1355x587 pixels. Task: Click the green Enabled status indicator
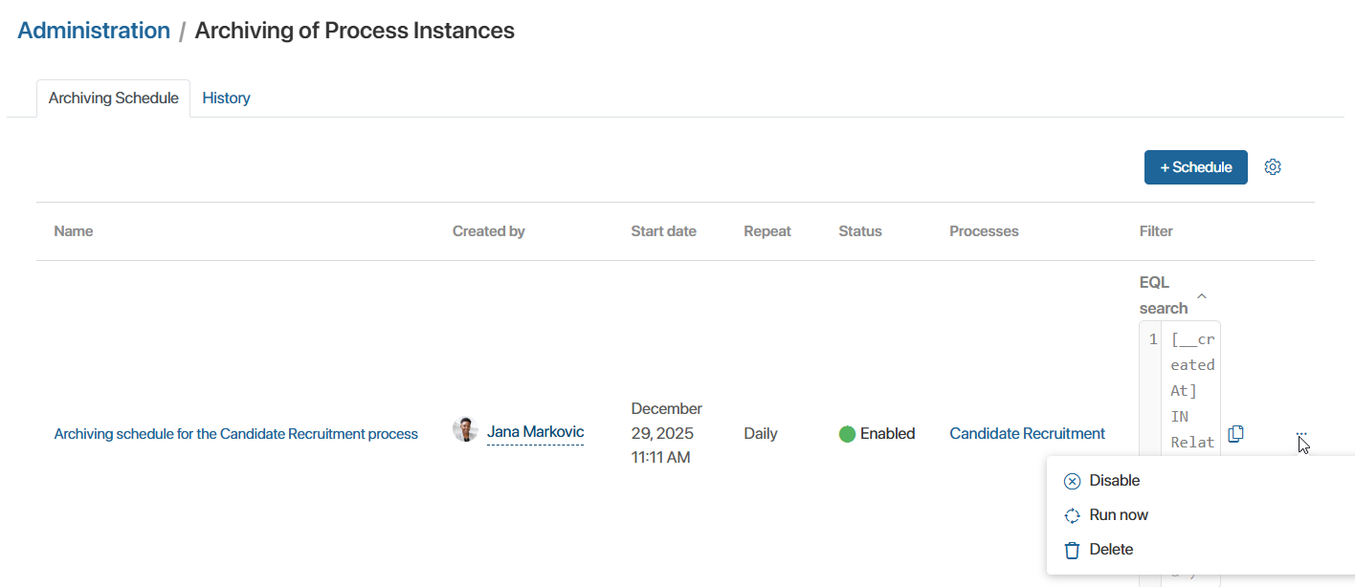coord(847,434)
